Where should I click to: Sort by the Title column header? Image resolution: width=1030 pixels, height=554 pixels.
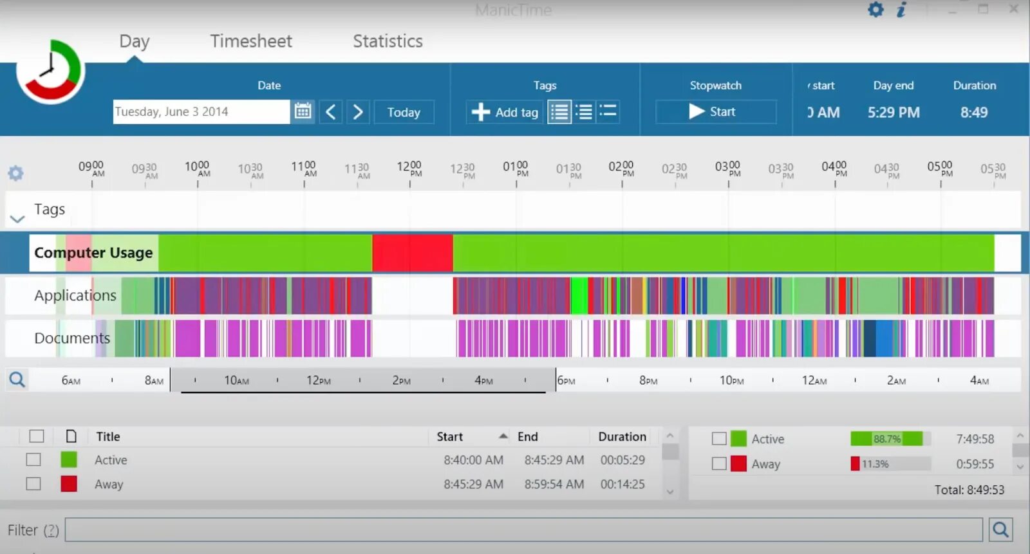[108, 436]
